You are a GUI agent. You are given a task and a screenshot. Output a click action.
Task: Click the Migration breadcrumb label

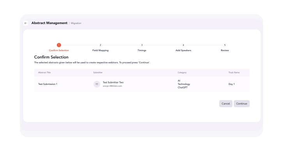click(76, 23)
